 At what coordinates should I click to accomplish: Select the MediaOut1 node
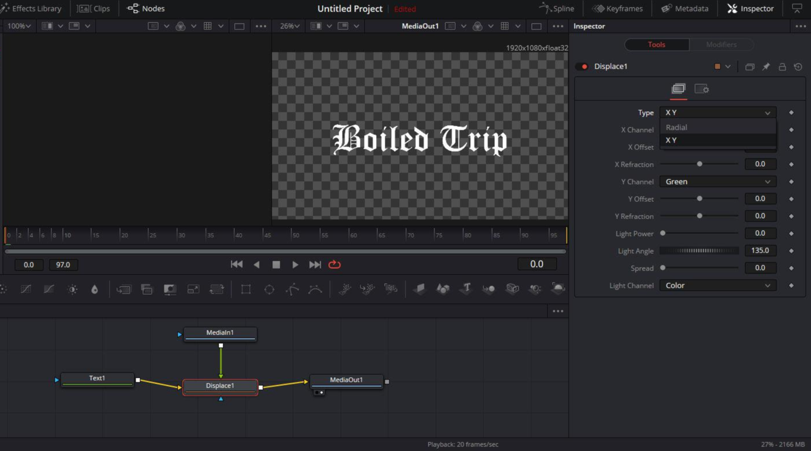[347, 381]
